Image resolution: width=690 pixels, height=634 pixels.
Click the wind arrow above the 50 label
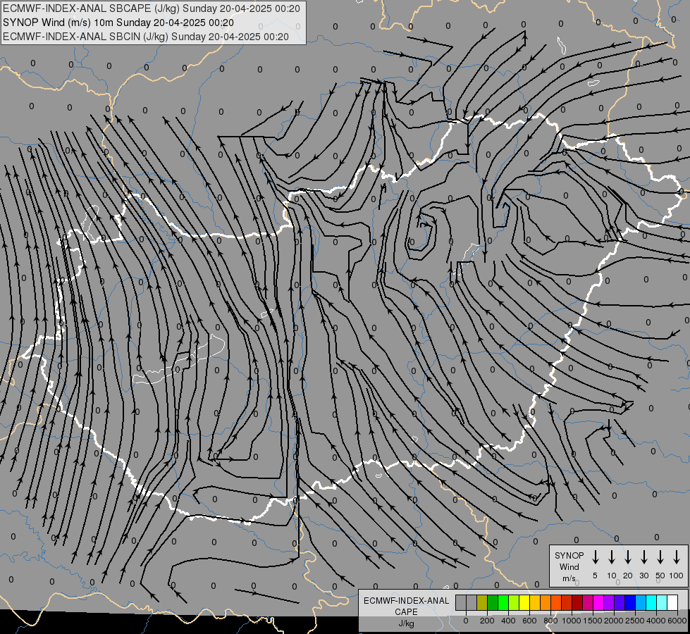(660, 557)
